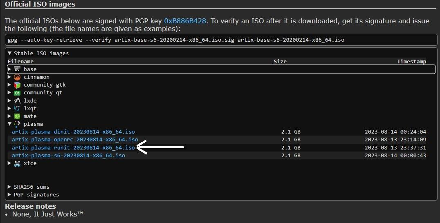The width and height of the screenshot is (440, 223).
Task: Click the gpg verify command text
Action: tap(176, 40)
